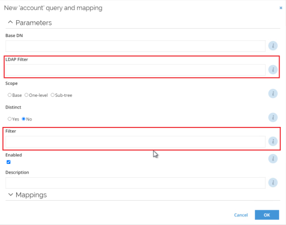This screenshot has height=225, width=286.
Task: Uncheck the Enabled checkbox
Action: pos(9,162)
